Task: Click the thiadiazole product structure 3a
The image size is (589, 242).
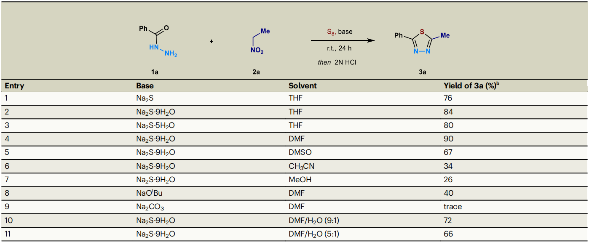Action: [422, 42]
